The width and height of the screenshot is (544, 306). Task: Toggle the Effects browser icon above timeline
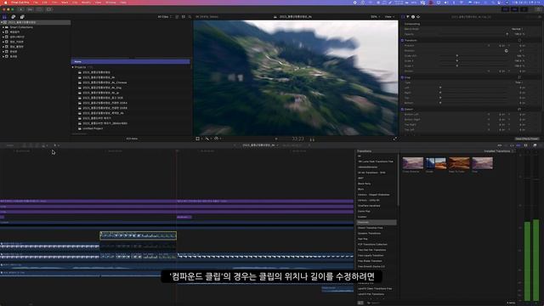pos(526,145)
